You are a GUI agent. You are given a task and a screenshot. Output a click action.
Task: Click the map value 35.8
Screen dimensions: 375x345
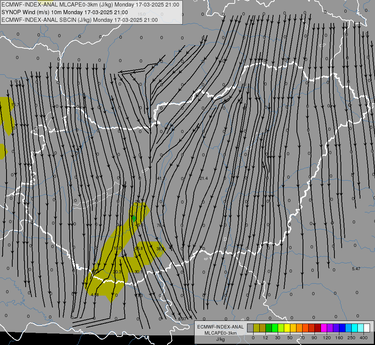tap(139, 248)
